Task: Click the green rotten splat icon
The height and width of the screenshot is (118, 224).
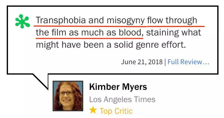Action: 23,21
